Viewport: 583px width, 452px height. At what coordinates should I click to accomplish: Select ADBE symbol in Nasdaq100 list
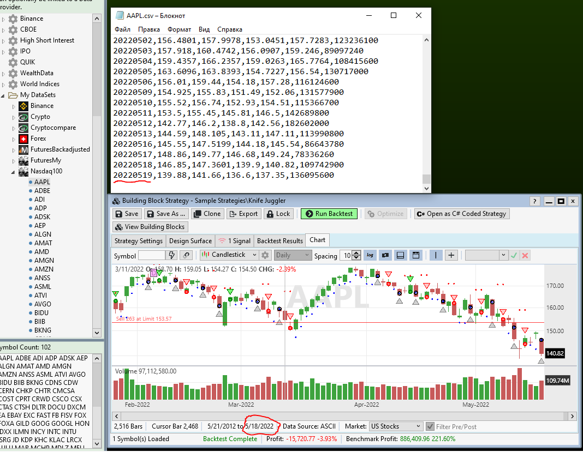(x=42, y=191)
